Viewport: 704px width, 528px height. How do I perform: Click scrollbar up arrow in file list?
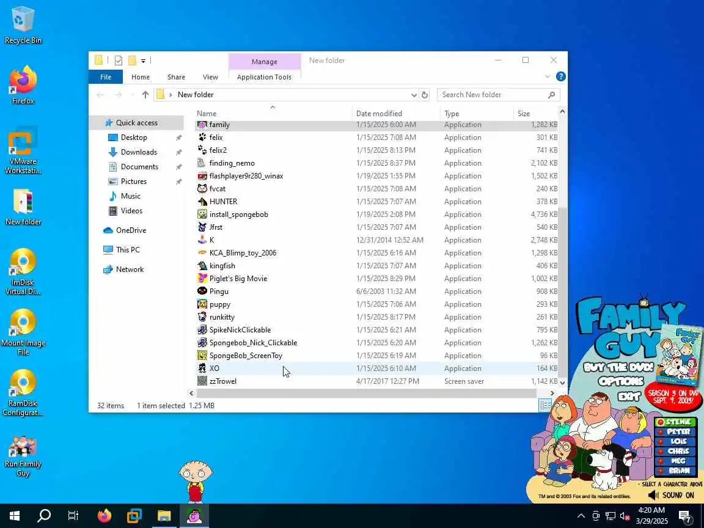[x=562, y=111]
